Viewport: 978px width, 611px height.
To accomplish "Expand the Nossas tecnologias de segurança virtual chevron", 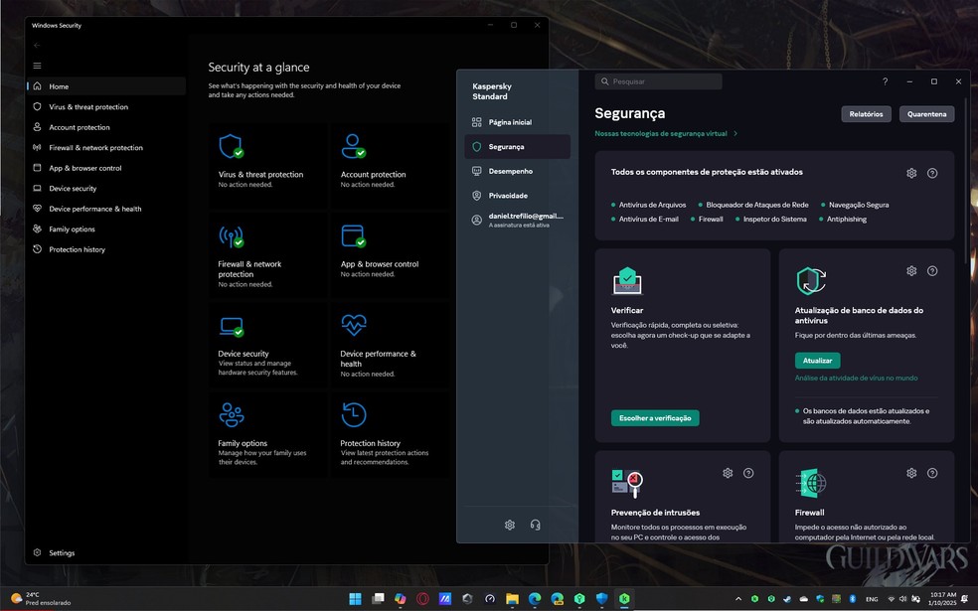I will click(x=735, y=133).
